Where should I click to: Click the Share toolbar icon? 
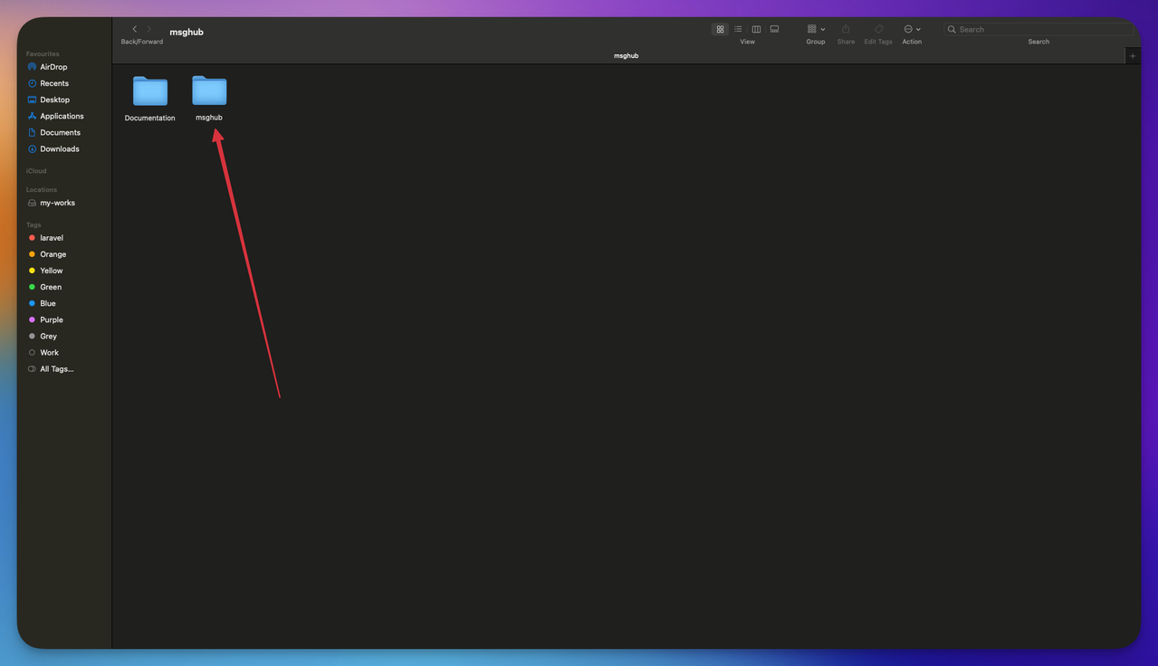846,29
